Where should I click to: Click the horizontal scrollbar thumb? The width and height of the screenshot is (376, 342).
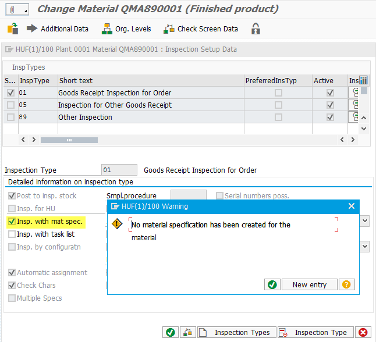(x=69, y=140)
